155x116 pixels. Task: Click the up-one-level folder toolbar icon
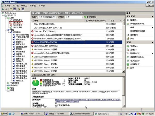[11, 9]
